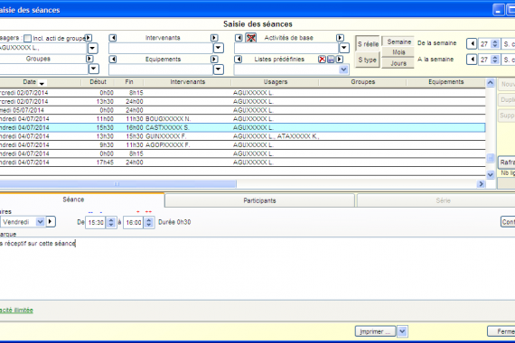Click the table's horizontal scroll right arrow
This screenshot has height=343, width=515.
(482, 184)
